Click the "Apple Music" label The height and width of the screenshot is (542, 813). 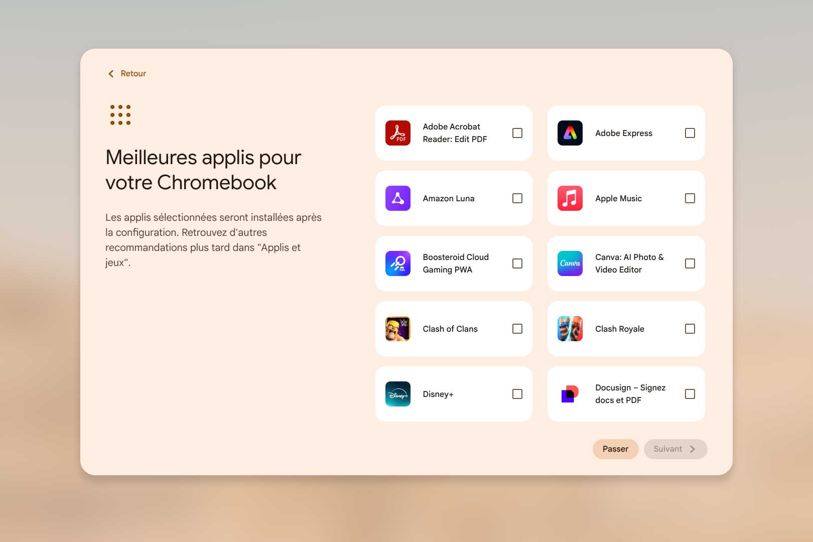click(x=618, y=199)
